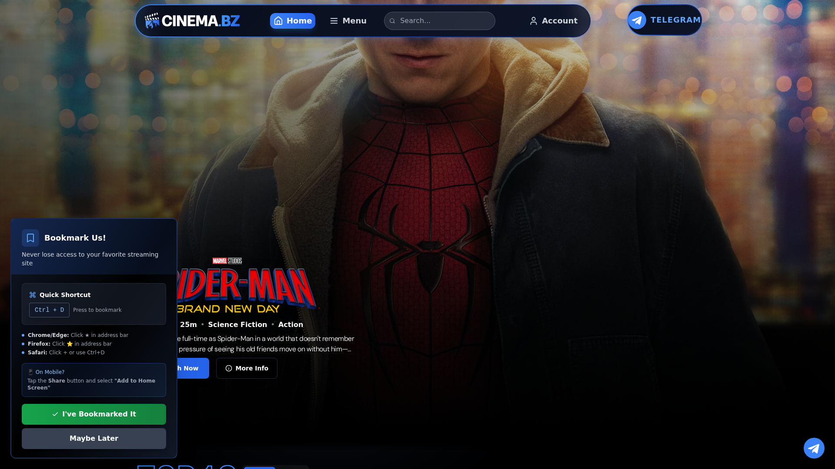Click the movie description text
This screenshot has height=469, width=835.
tap(266, 344)
